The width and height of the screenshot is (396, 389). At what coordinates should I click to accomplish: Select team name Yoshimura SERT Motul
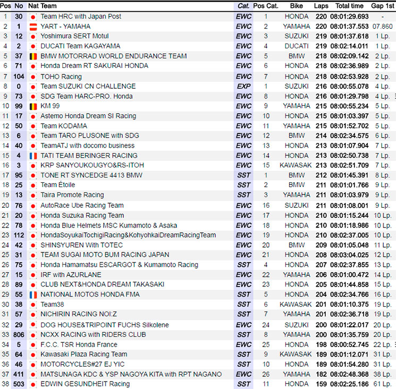click(74, 36)
